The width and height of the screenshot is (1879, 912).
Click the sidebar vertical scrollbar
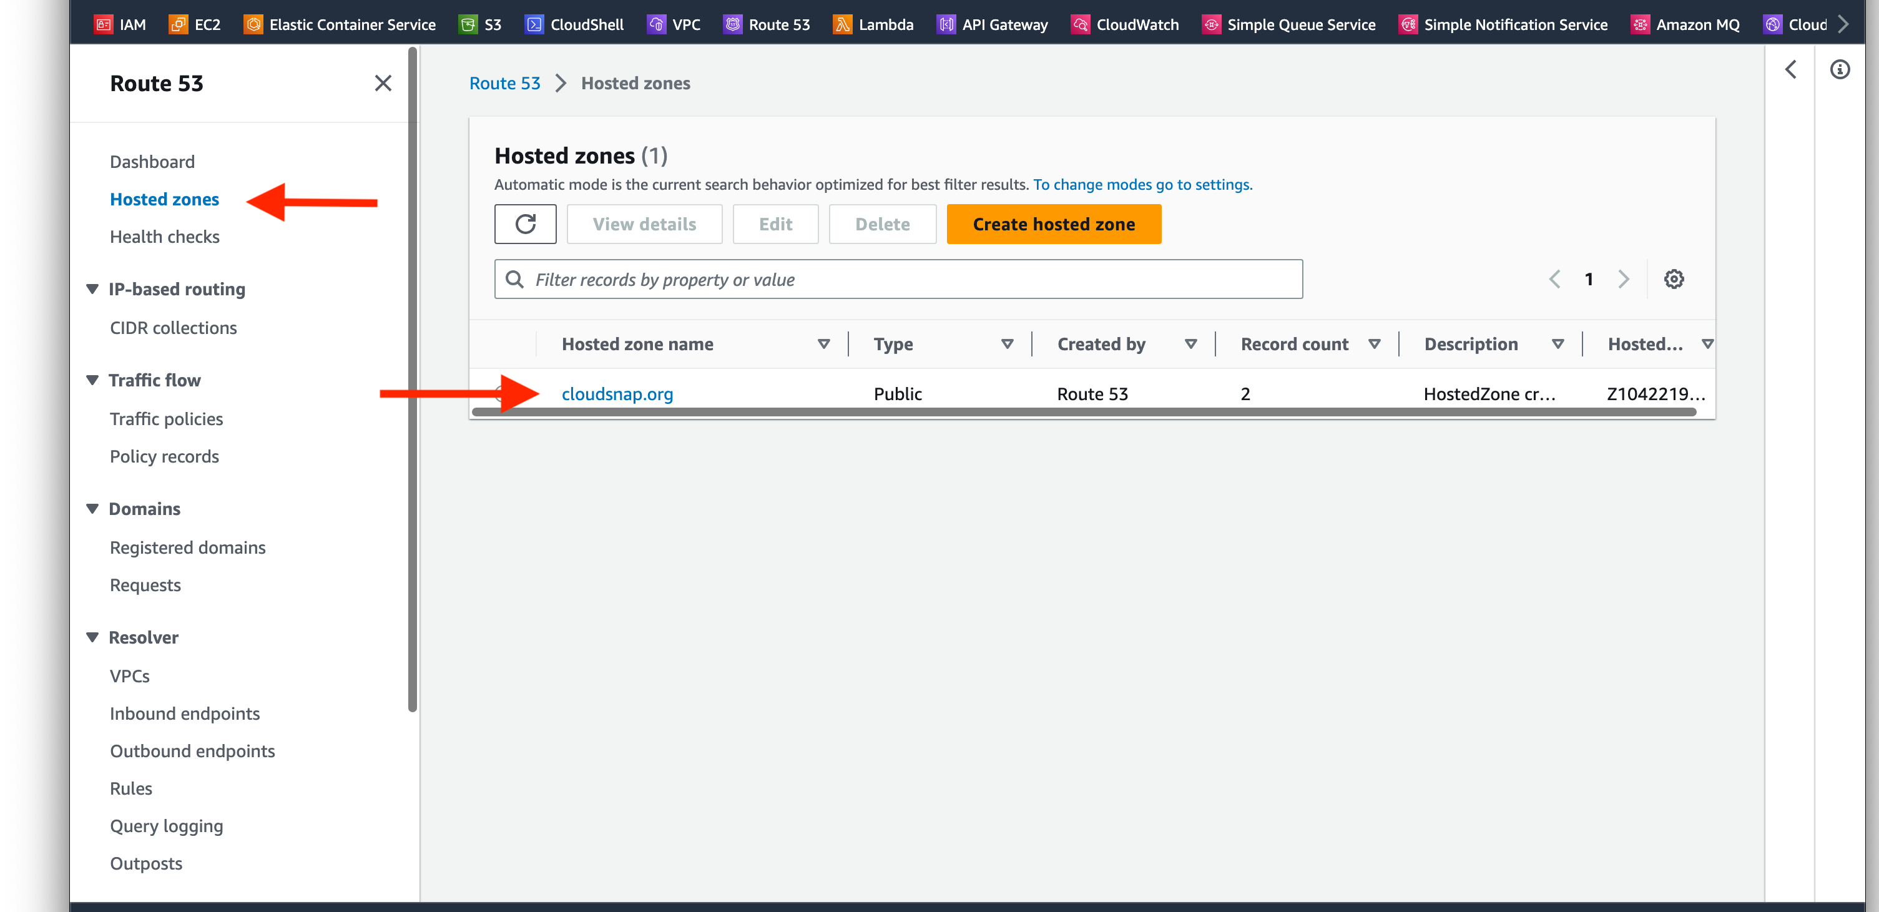coord(412,380)
